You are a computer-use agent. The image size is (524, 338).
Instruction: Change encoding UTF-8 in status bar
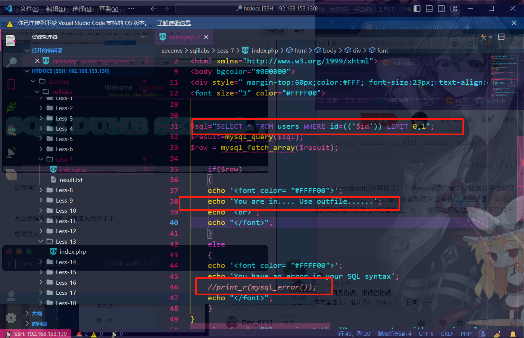426,334
